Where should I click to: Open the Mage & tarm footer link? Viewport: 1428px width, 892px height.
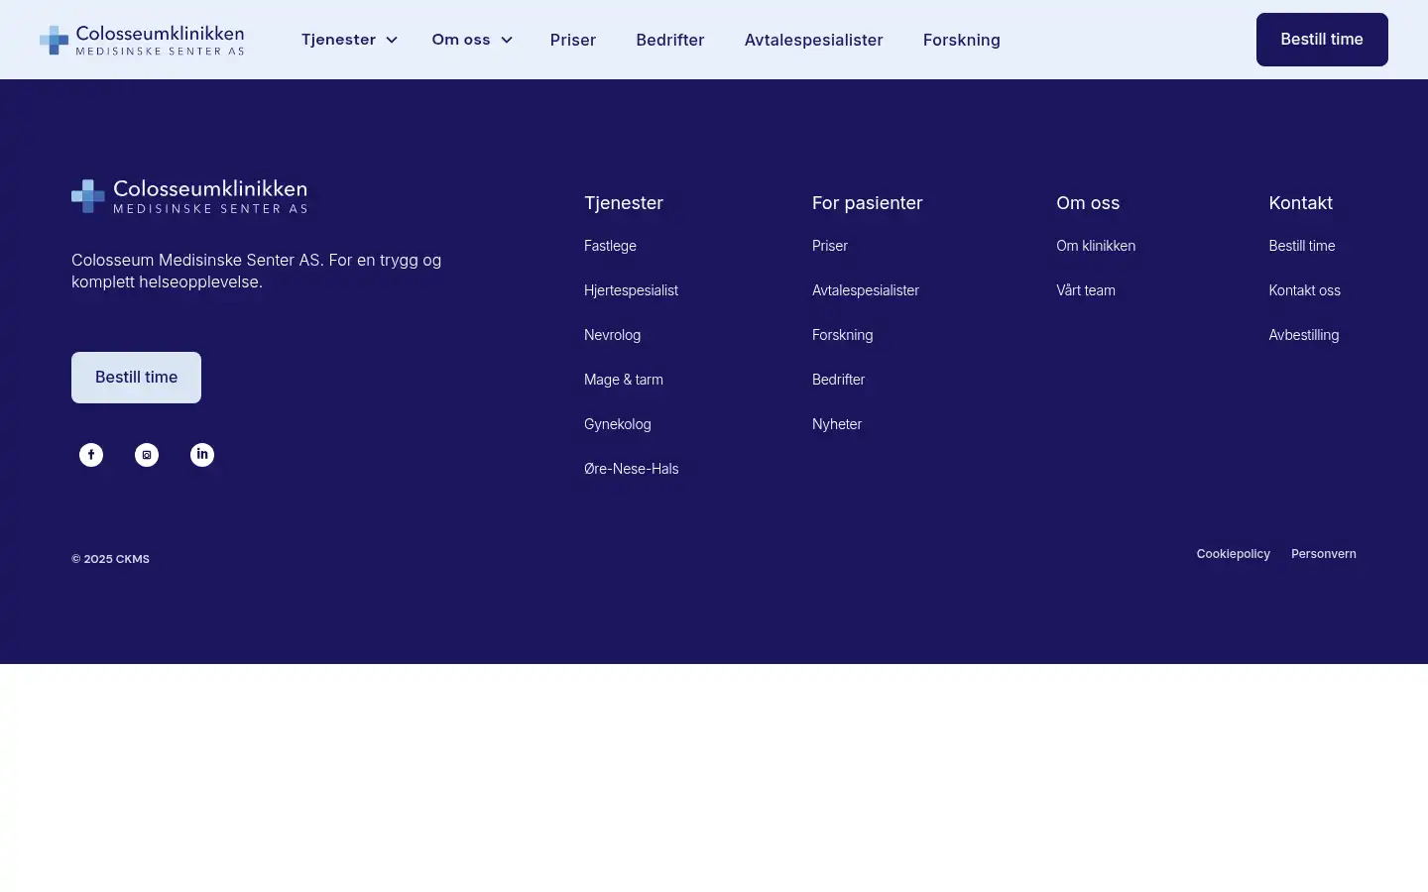[624, 380]
